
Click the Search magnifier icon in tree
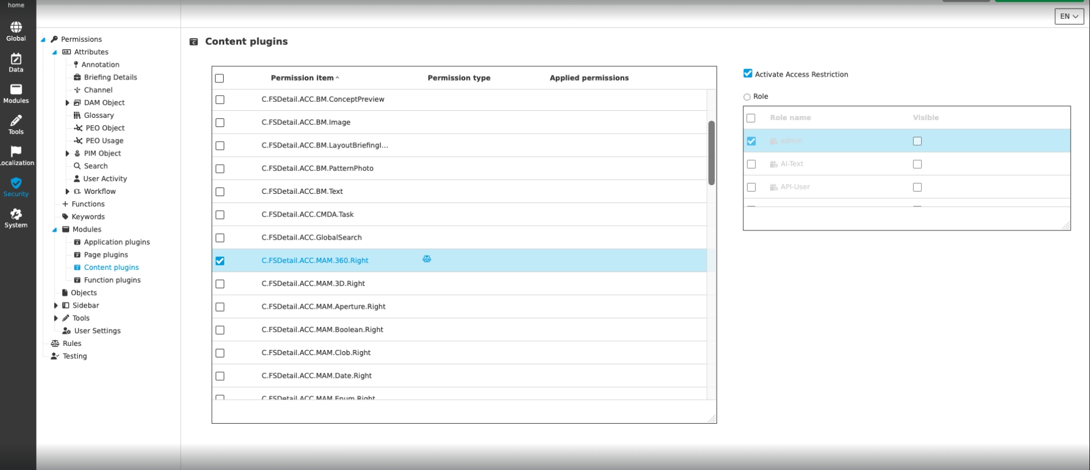click(77, 166)
